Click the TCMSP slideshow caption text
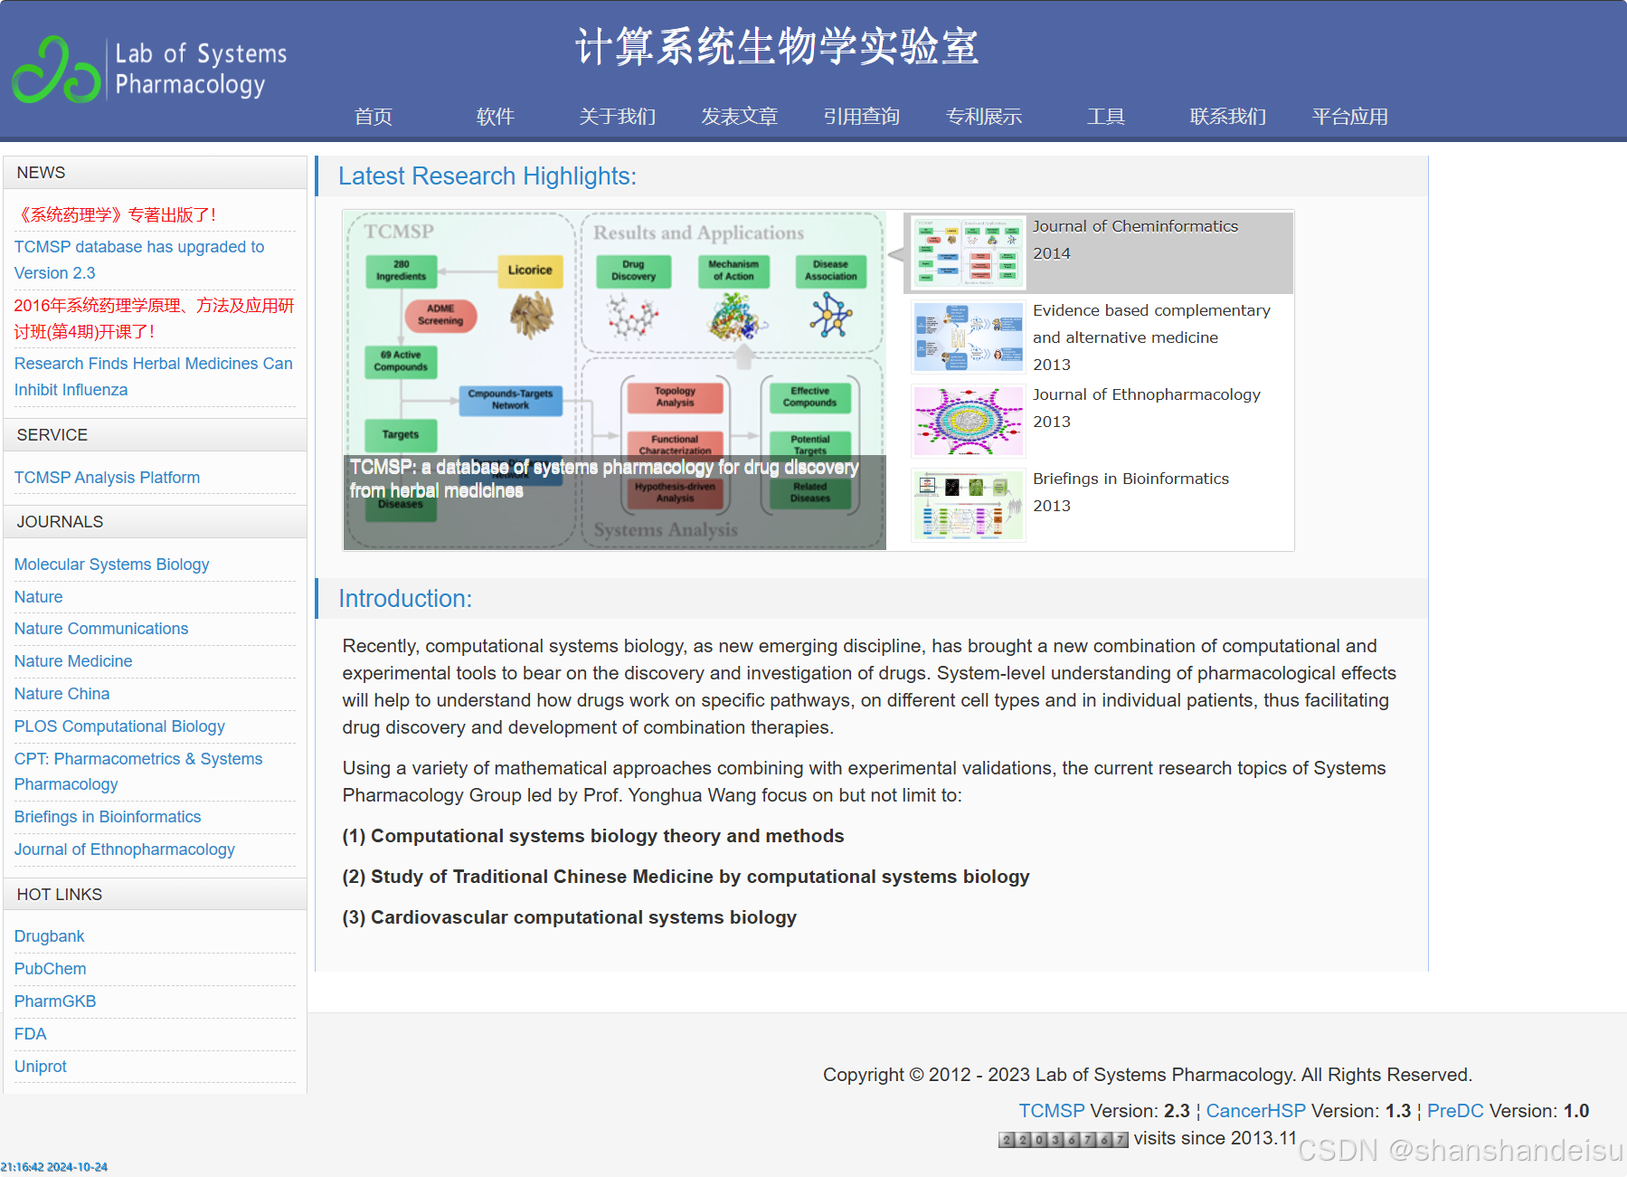 (x=604, y=479)
